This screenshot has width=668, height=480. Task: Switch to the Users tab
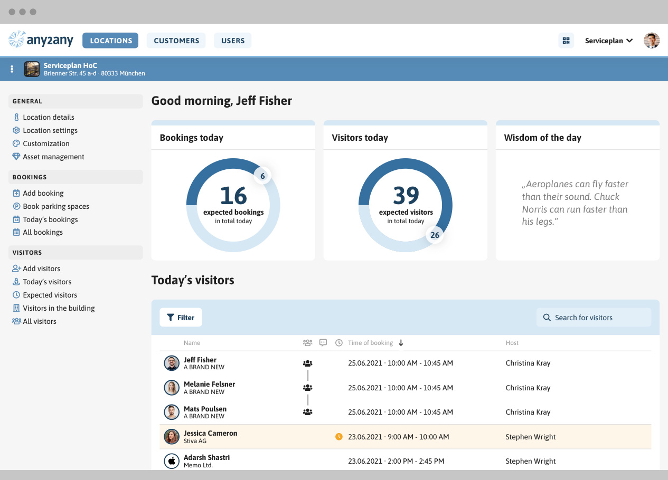tap(233, 41)
